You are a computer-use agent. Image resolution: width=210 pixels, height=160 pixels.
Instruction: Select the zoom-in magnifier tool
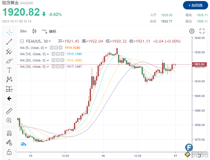(9, 121)
